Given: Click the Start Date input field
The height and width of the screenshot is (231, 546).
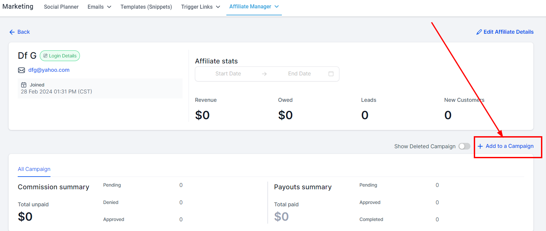Looking at the screenshot, I should (228, 74).
